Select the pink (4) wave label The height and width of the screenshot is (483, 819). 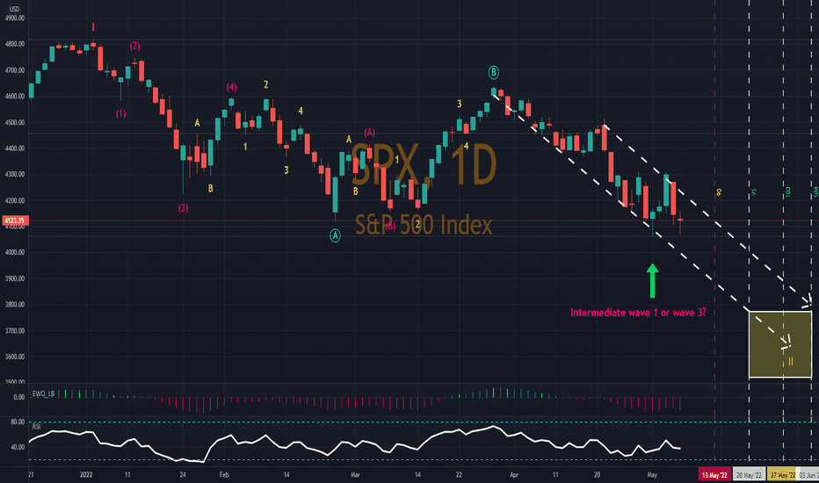231,87
